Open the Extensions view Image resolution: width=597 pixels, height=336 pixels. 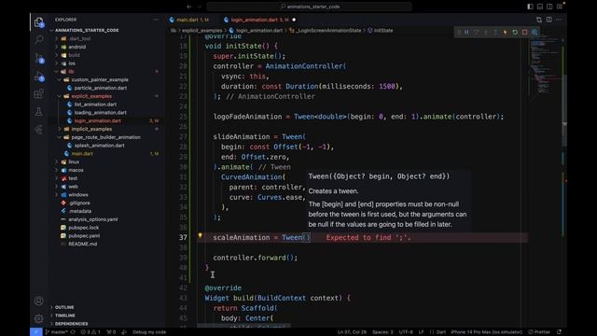pyautogui.click(x=39, y=93)
